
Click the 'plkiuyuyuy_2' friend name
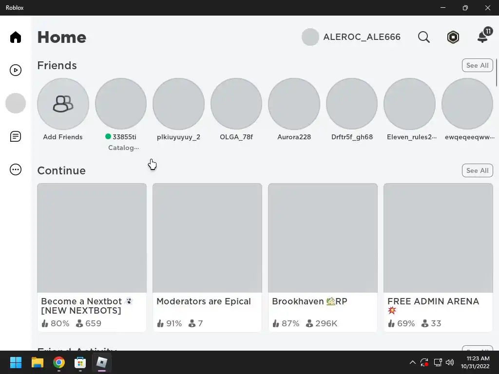tap(178, 137)
